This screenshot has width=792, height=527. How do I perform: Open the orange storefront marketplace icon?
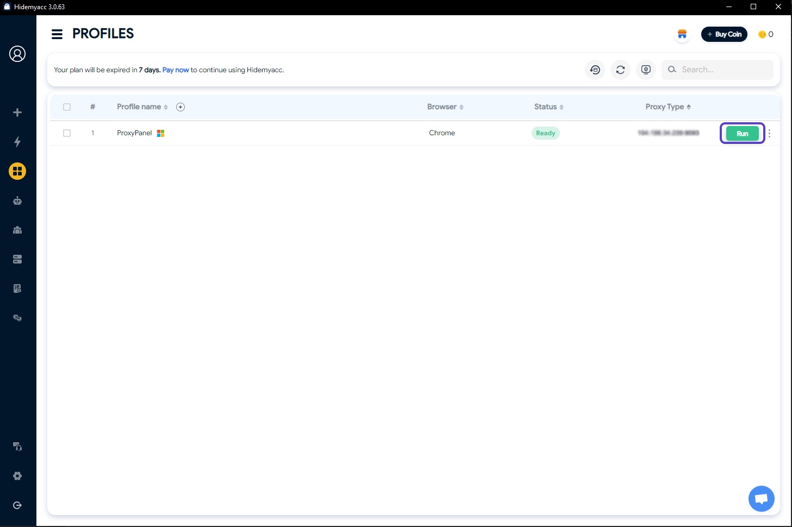click(682, 34)
